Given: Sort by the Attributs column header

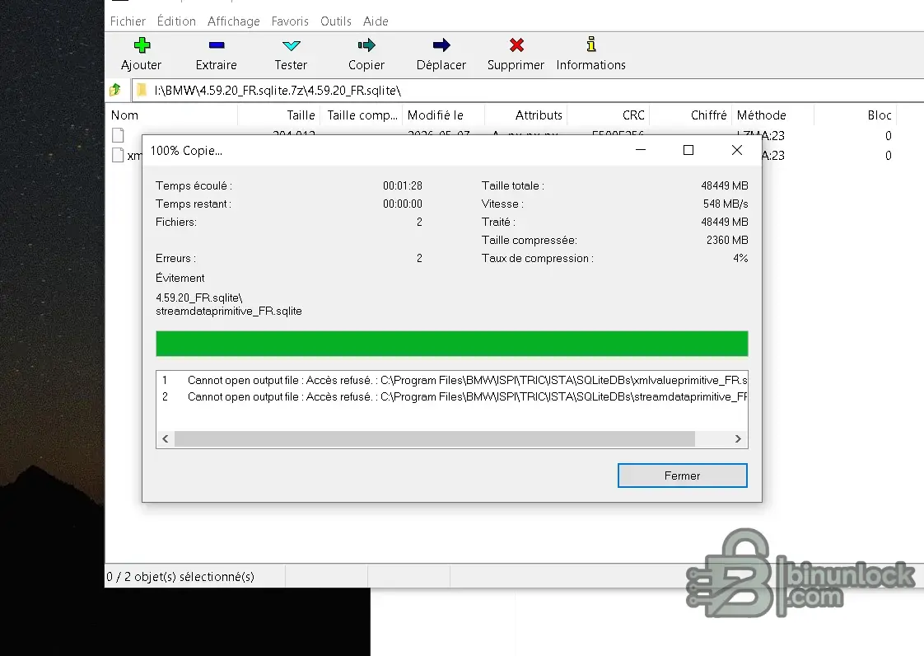Looking at the screenshot, I should tap(526, 115).
